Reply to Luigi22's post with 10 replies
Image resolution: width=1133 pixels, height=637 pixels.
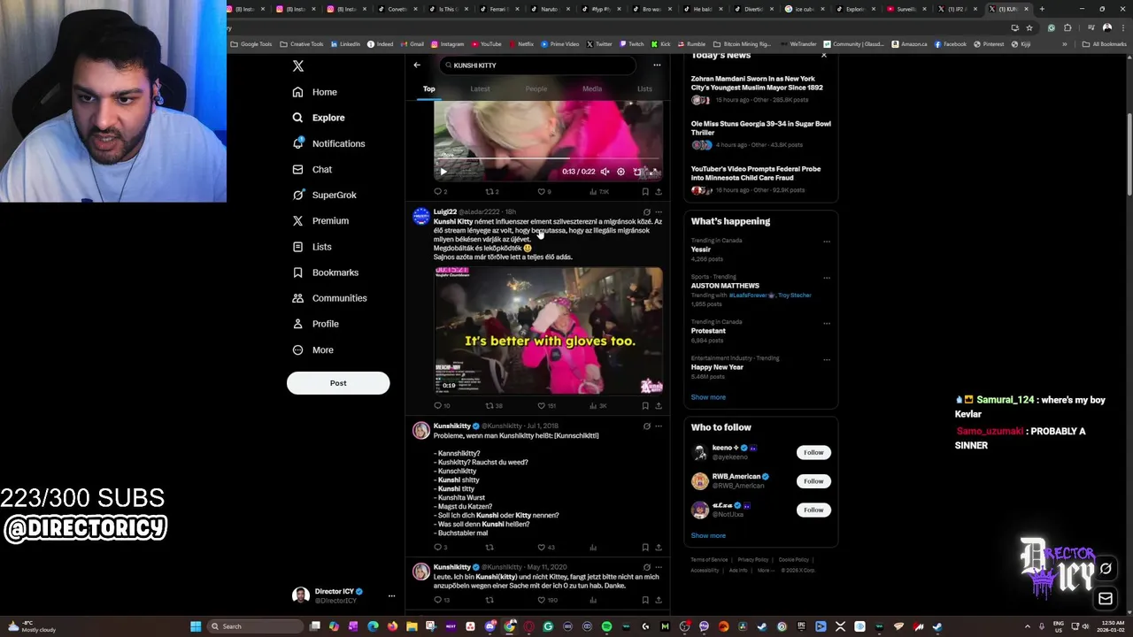442,406
